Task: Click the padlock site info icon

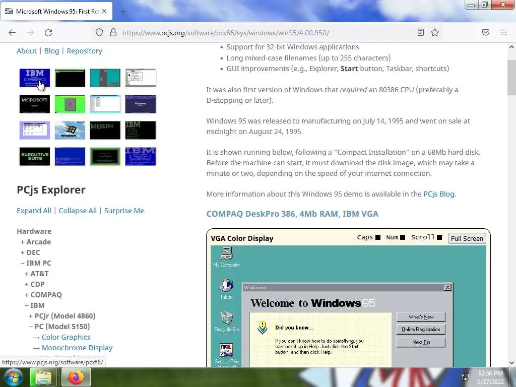Action: (x=113, y=33)
